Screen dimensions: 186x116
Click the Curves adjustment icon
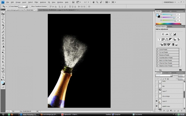coord(170,34)
